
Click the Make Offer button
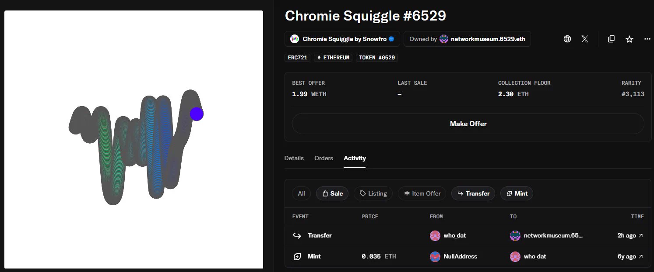(468, 124)
